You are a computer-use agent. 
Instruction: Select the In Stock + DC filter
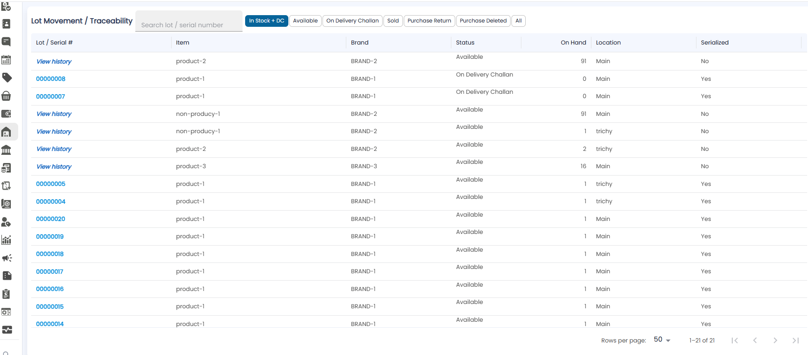point(267,21)
